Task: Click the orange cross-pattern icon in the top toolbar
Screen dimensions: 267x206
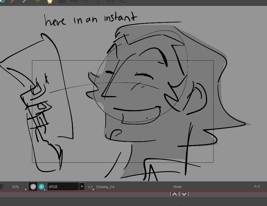Action: tap(12, 1)
